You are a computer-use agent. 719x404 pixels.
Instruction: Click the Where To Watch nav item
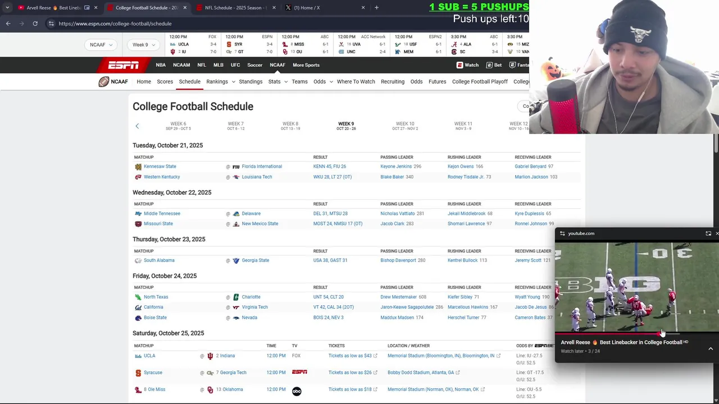click(x=356, y=82)
